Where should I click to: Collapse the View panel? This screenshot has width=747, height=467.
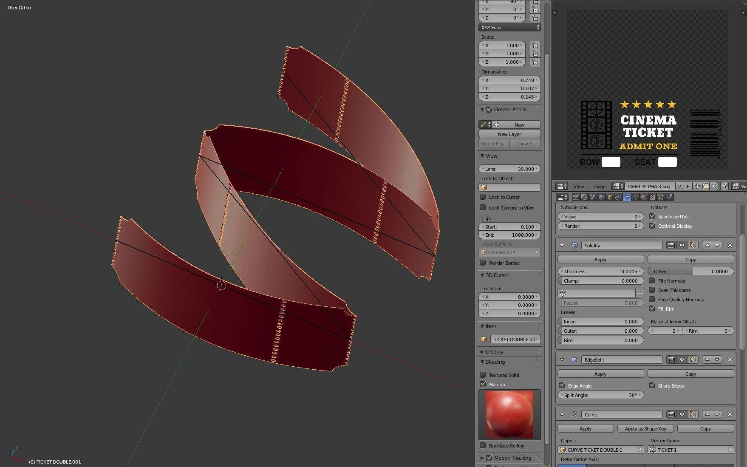(482, 156)
